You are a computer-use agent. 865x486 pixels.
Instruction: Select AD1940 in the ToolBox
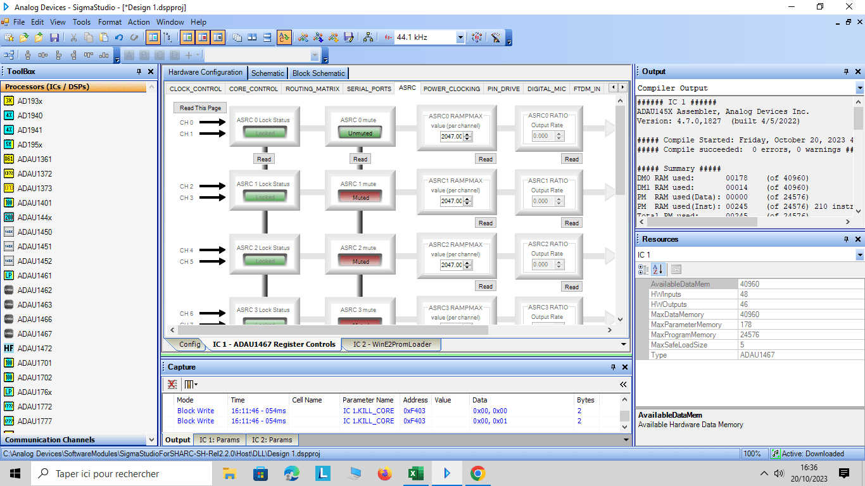pyautogui.click(x=30, y=115)
